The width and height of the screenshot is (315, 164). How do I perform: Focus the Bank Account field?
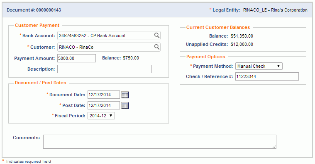click(x=109, y=36)
